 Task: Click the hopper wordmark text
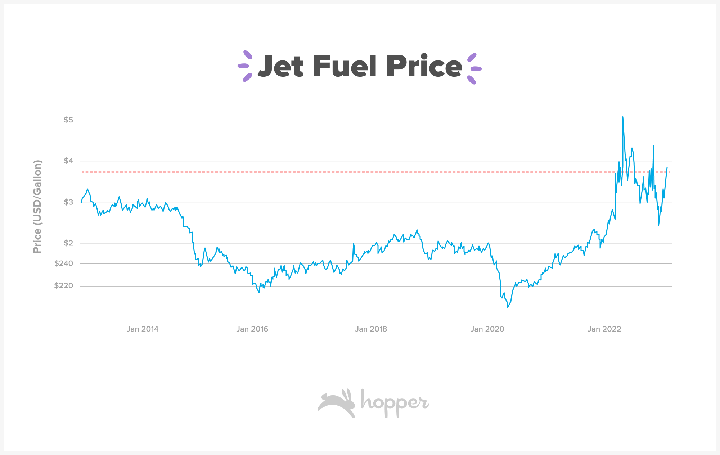pyautogui.click(x=395, y=402)
